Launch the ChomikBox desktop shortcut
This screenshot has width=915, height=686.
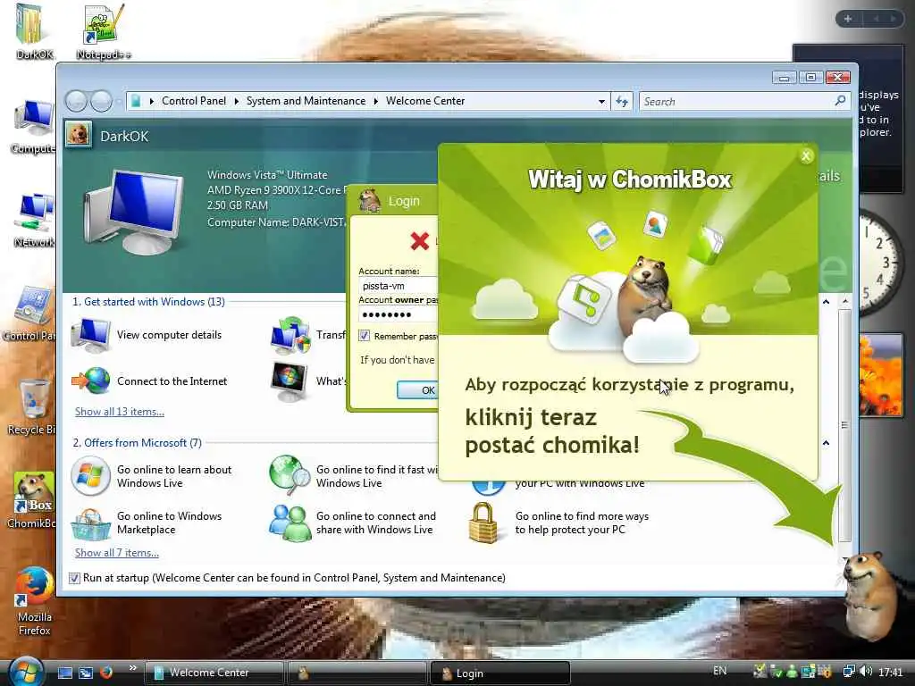pyautogui.click(x=33, y=500)
